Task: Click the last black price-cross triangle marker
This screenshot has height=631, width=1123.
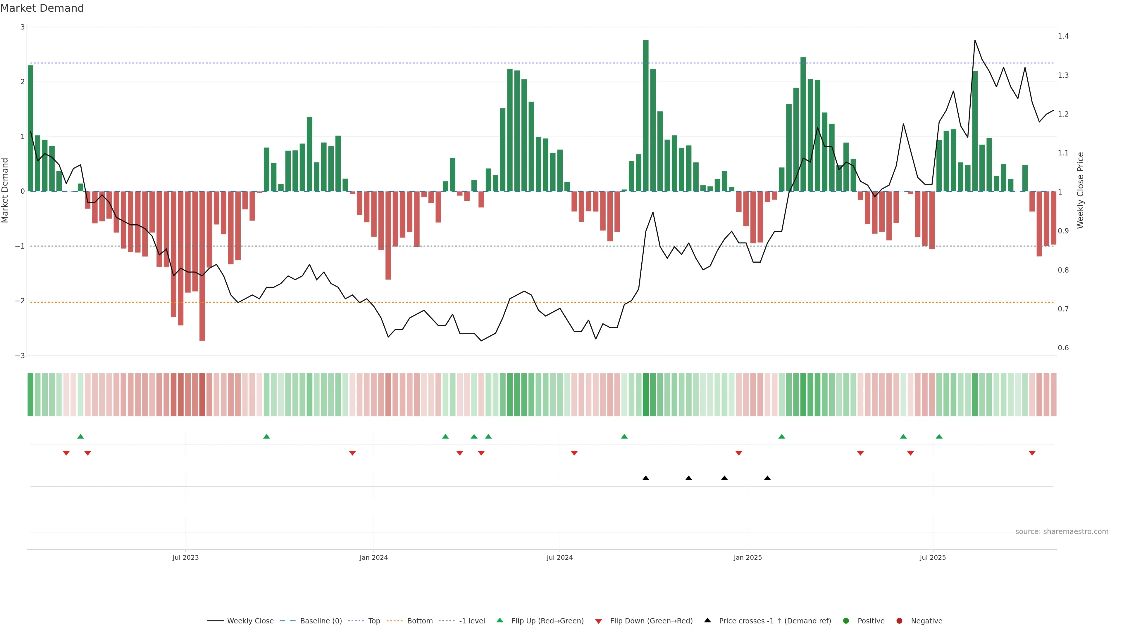Action: tap(767, 478)
